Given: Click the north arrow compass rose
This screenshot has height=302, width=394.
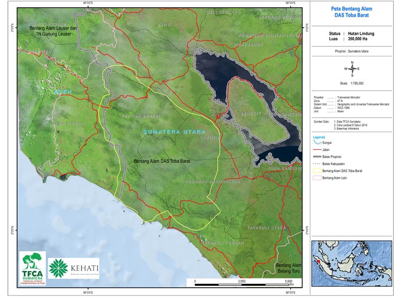Looking at the screenshot, I should [352, 69].
